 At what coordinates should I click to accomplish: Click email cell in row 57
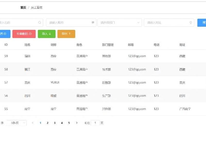pyautogui.click(x=137, y=82)
